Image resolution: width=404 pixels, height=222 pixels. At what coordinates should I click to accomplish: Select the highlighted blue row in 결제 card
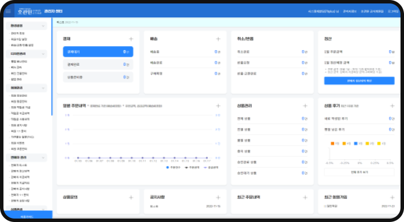tap(98, 52)
